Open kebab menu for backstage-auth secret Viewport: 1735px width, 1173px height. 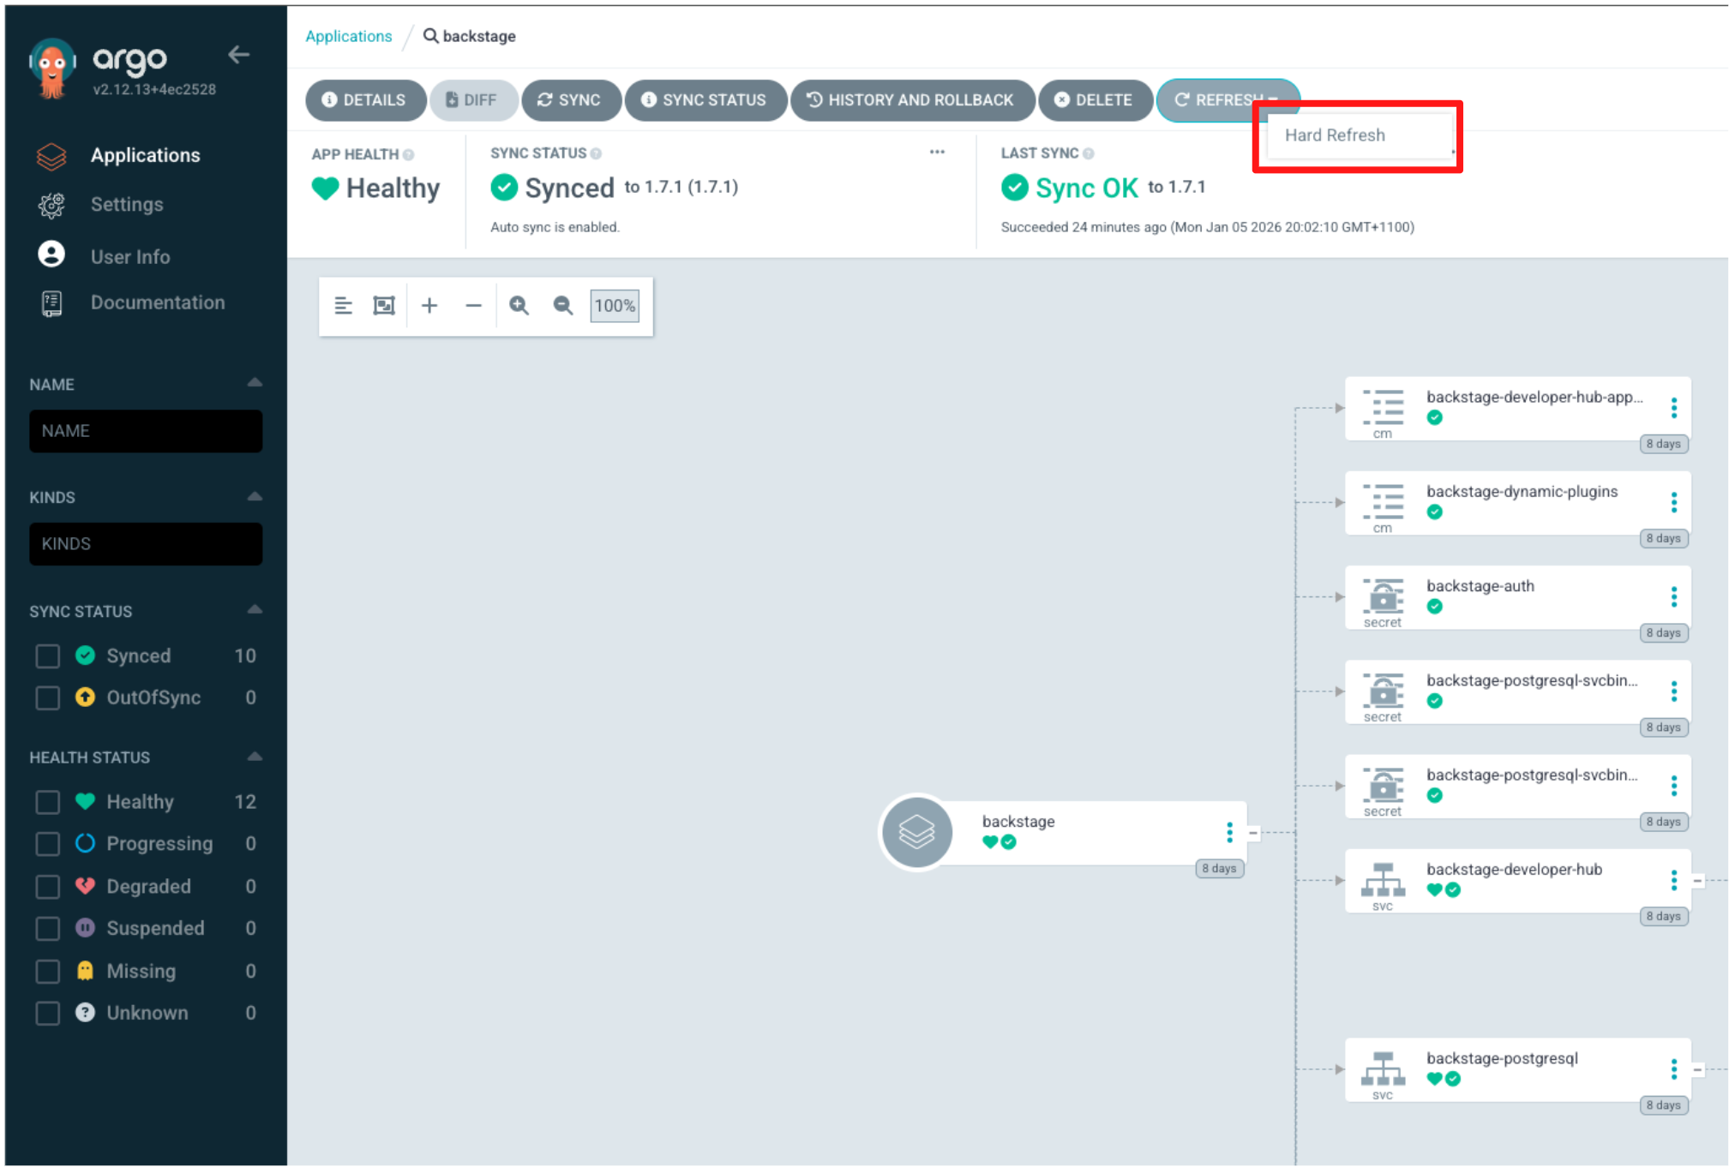tap(1673, 597)
